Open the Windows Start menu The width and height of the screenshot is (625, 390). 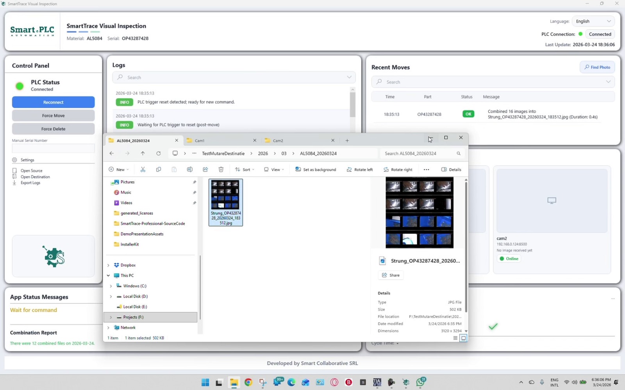point(205,382)
